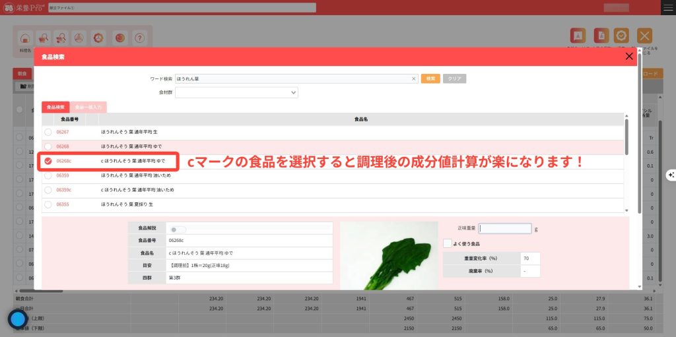Toggle the 食品解説 switch
The image size is (676, 337).
click(178, 230)
